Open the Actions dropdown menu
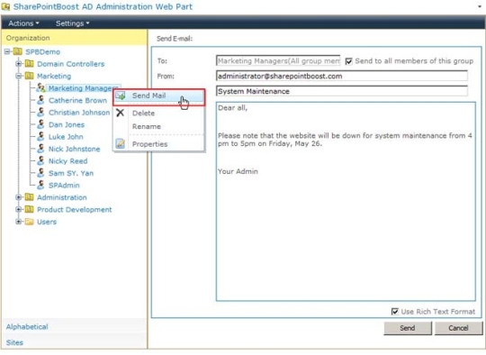Screen dimensions: 486x355 pyautogui.click(x=24, y=23)
